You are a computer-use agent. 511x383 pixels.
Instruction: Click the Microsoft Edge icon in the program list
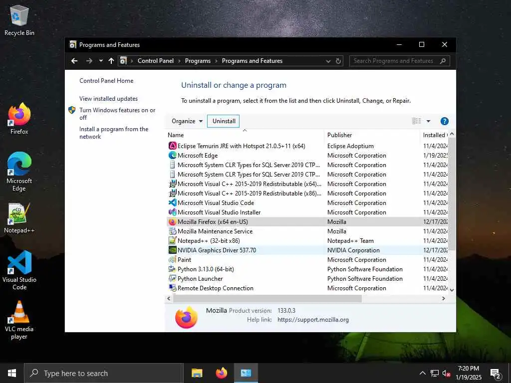[172, 156]
